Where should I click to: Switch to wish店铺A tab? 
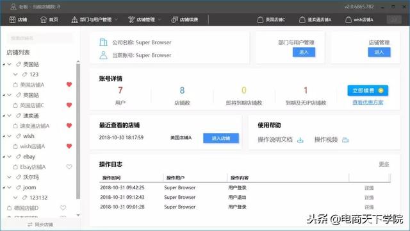pyautogui.click(x=359, y=20)
